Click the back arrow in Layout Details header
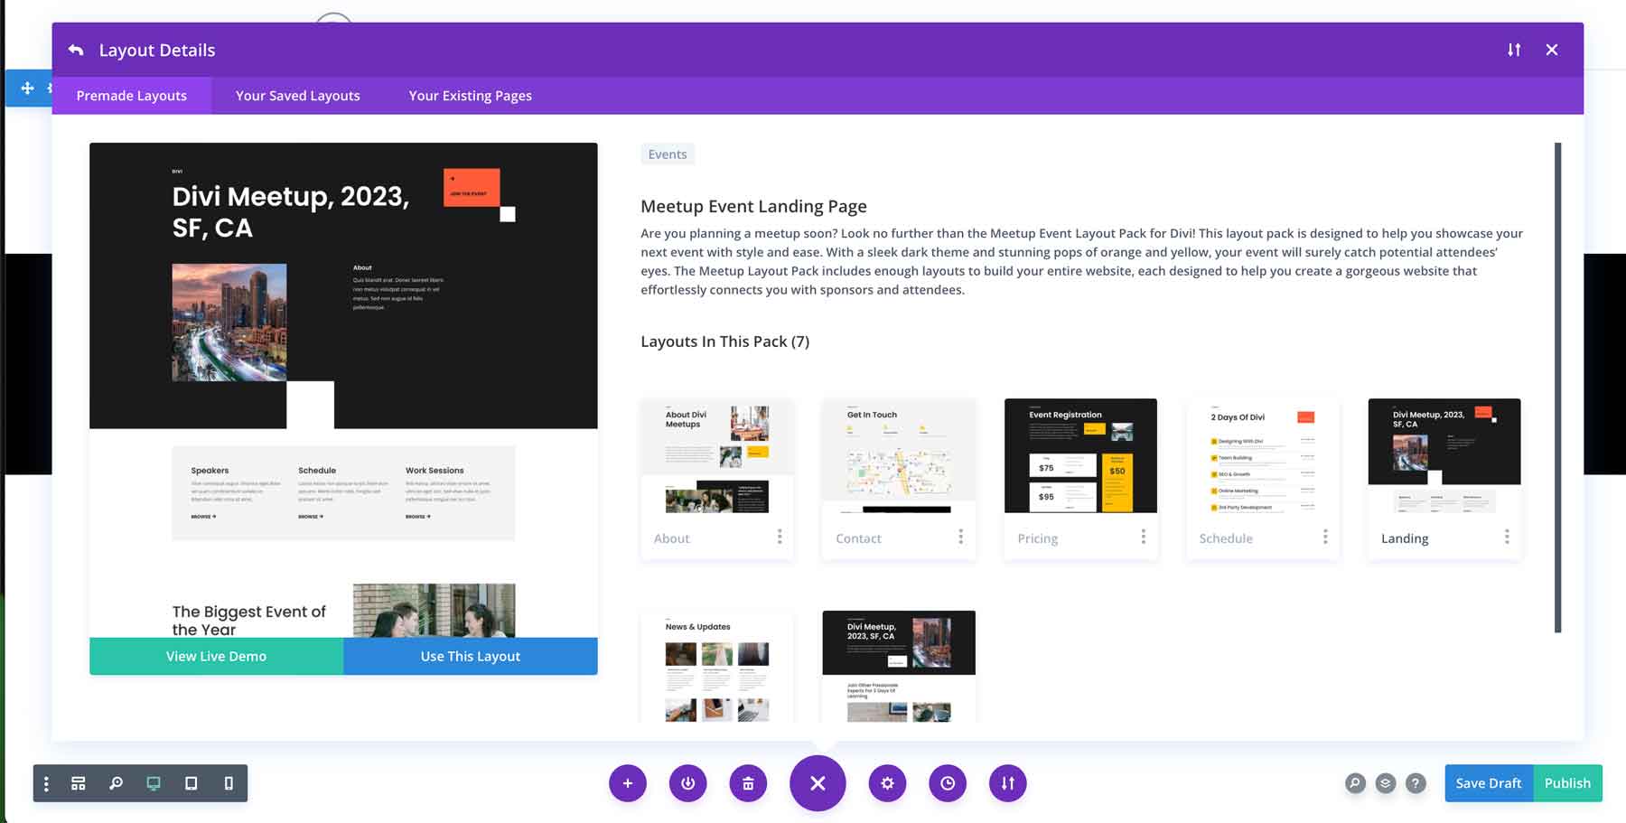Screen dimensions: 1626x823 coord(76,50)
